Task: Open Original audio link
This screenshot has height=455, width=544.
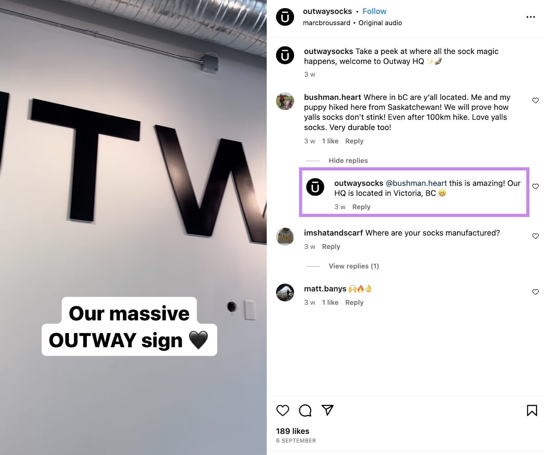Action: (x=380, y=23)
